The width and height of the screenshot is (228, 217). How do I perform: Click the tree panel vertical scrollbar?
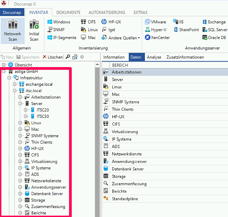(97, 137)
